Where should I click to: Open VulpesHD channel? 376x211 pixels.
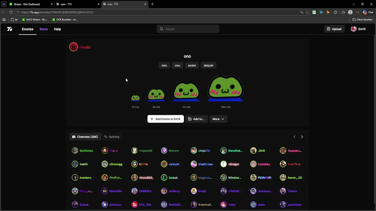pos(142,151)
